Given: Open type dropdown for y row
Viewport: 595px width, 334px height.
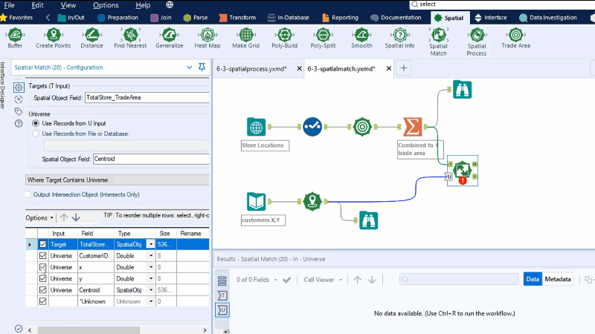Looking at the screenshot, I should tap(151, 278).
